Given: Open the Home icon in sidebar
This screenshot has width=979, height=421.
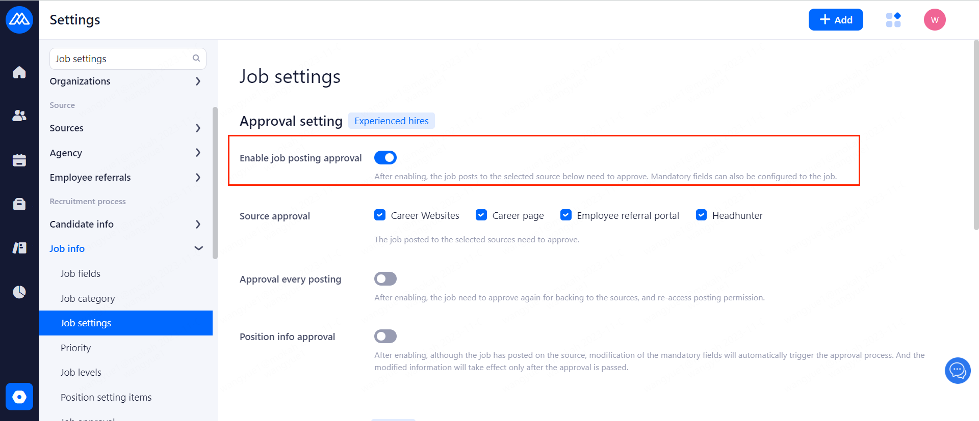Looking at the screenshot, I should [19, 72].
